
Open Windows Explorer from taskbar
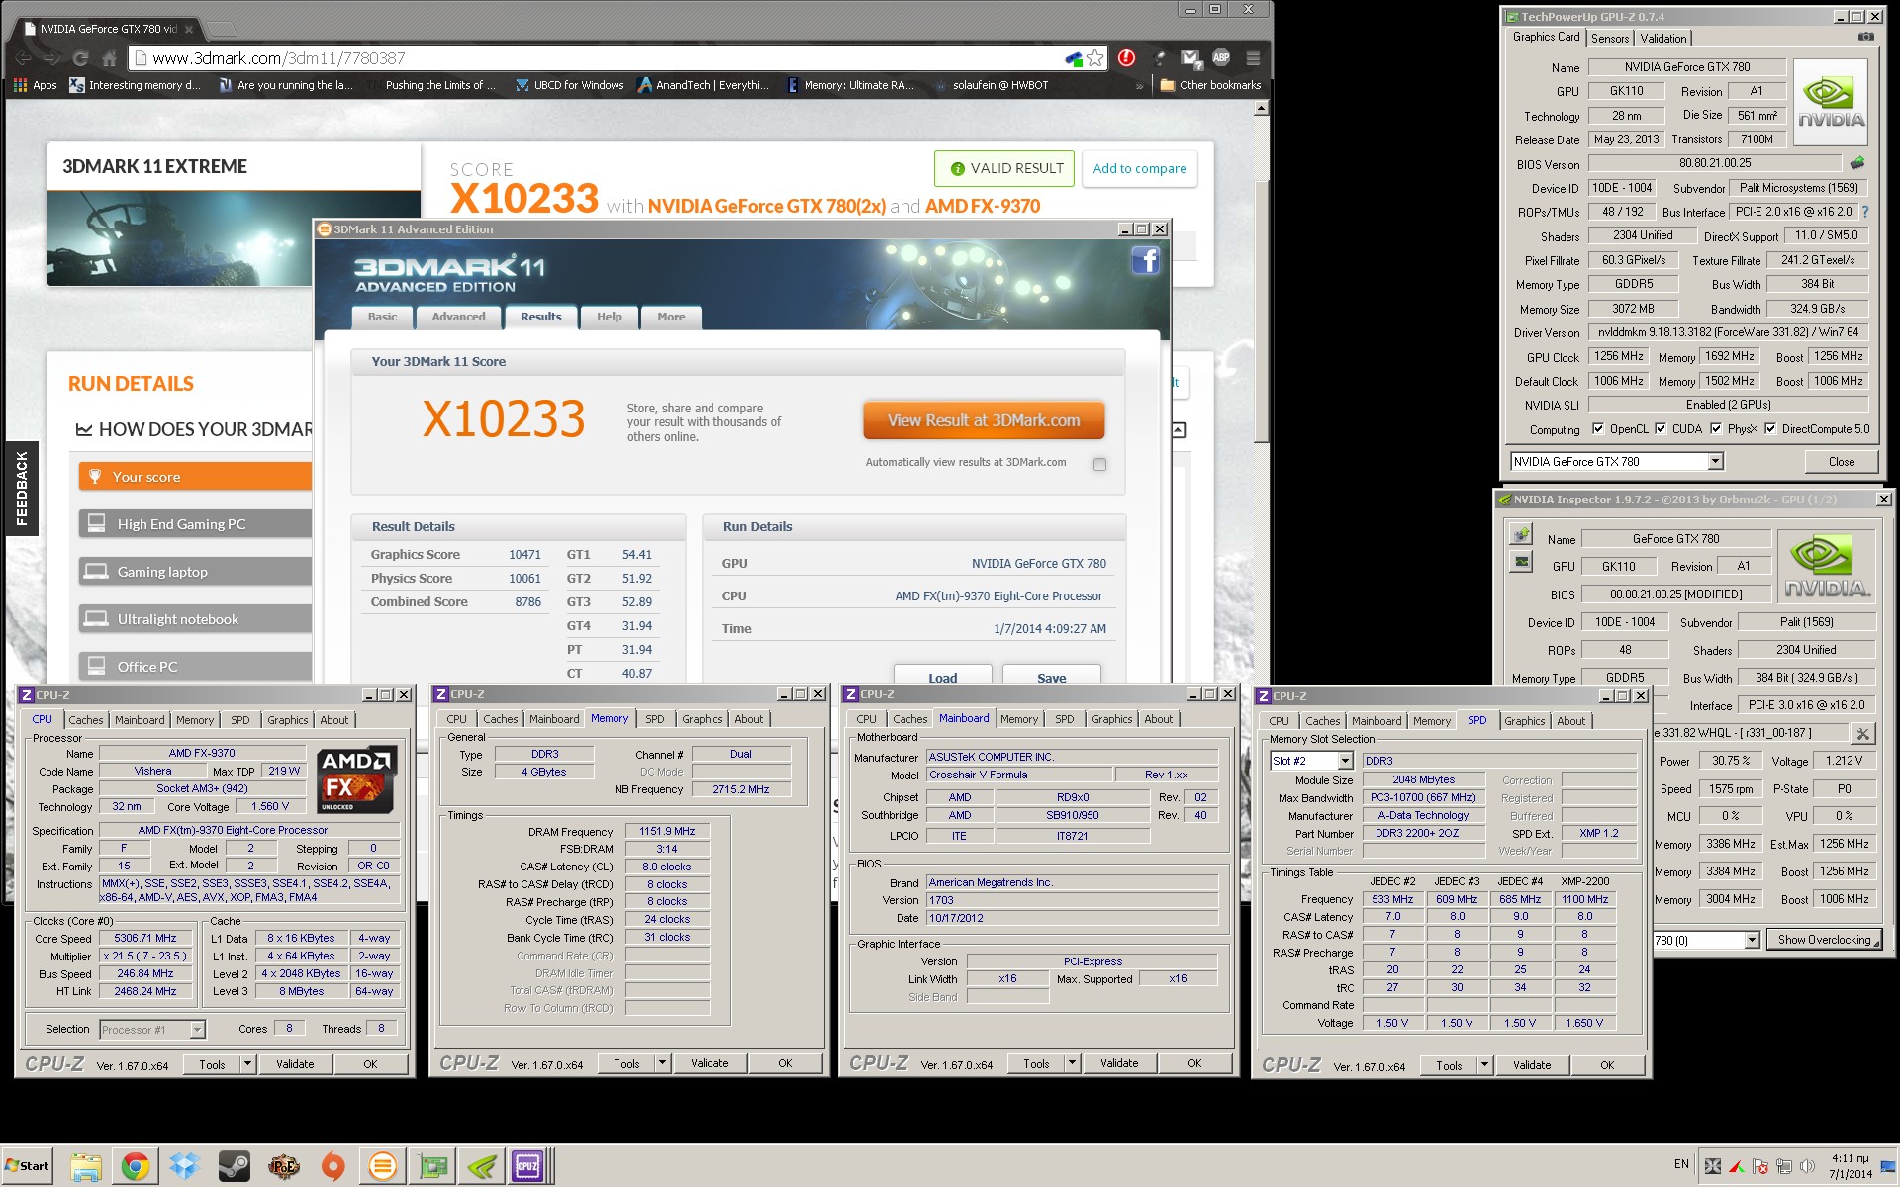click(x=86, y=1167)
